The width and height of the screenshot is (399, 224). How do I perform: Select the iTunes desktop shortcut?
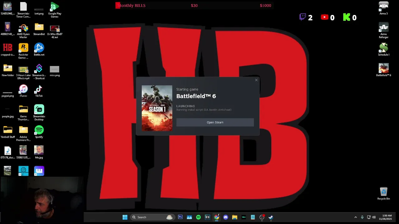pyautogui.click(x=23, y=91)
